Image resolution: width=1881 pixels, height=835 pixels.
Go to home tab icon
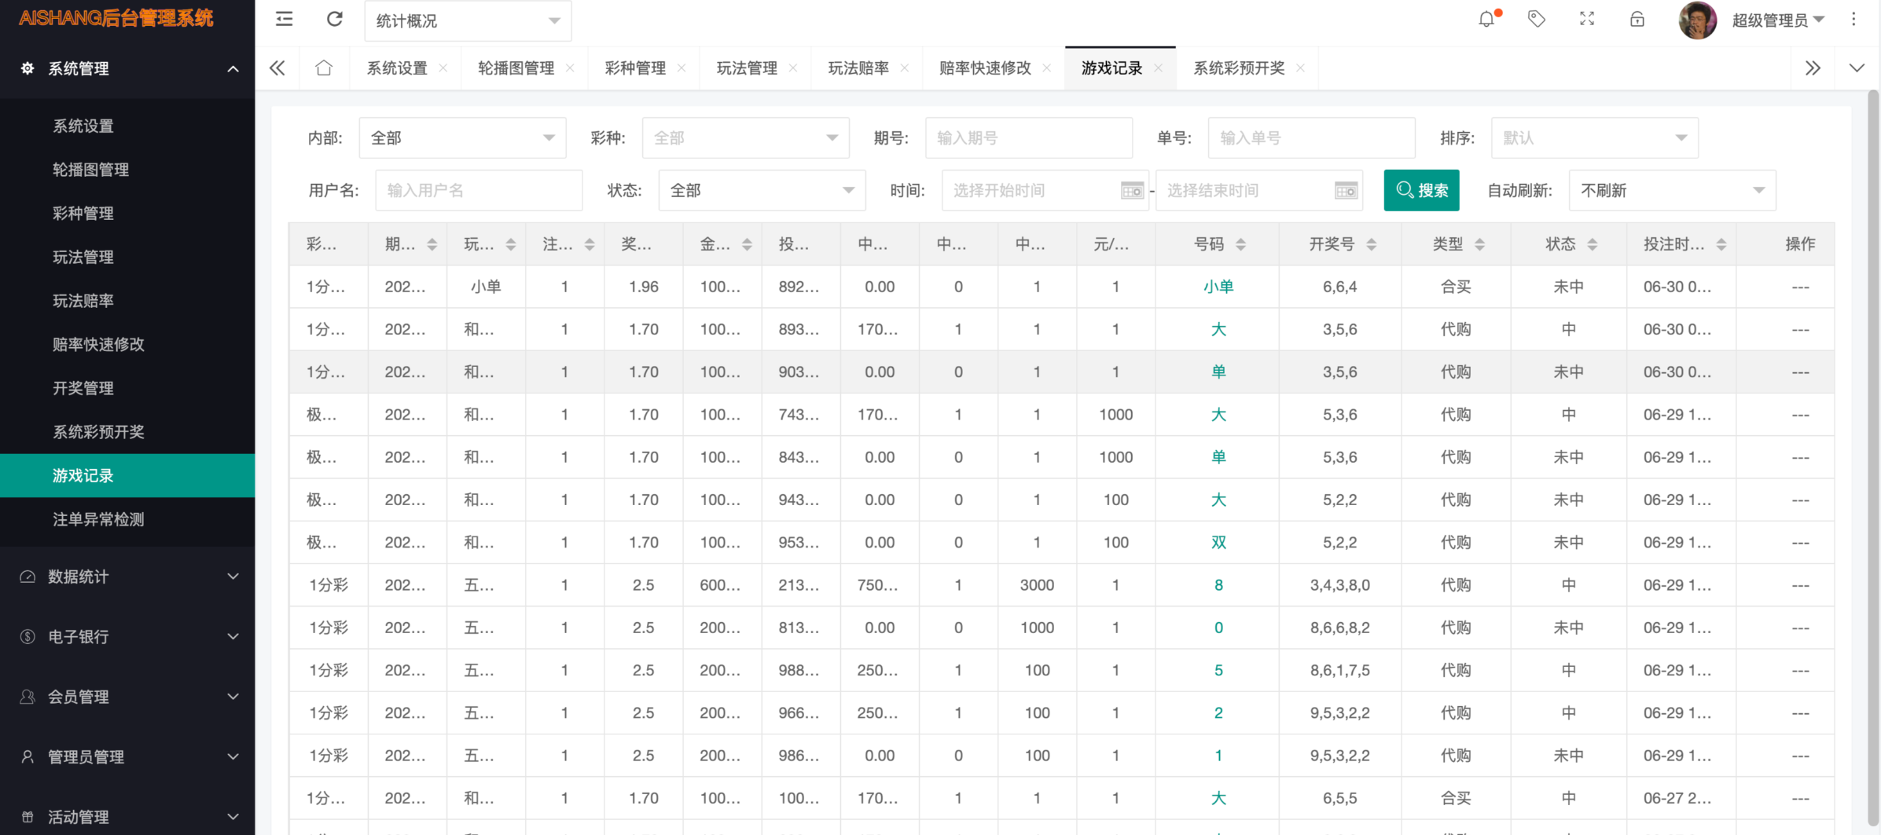[x=323, y=68]
